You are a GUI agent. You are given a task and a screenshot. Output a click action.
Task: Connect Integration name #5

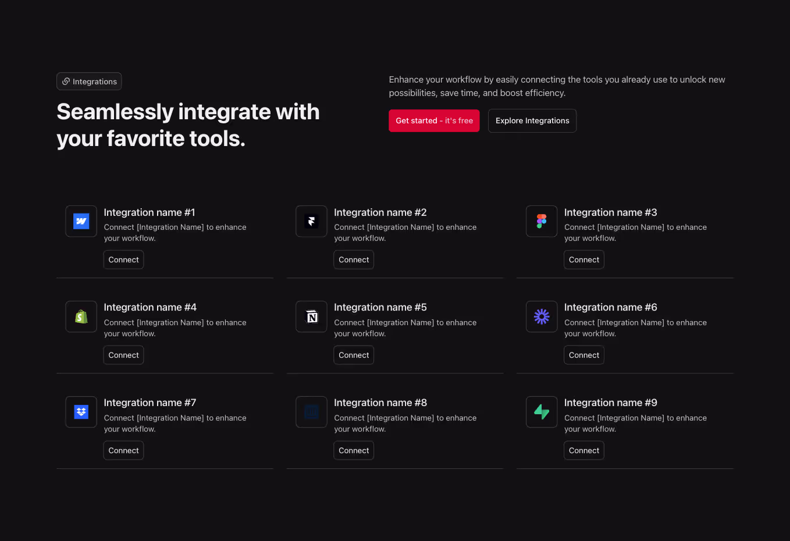(x=354, y=355)
